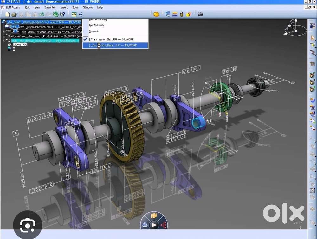Choose Cascade from Window menu

[94, 31]
